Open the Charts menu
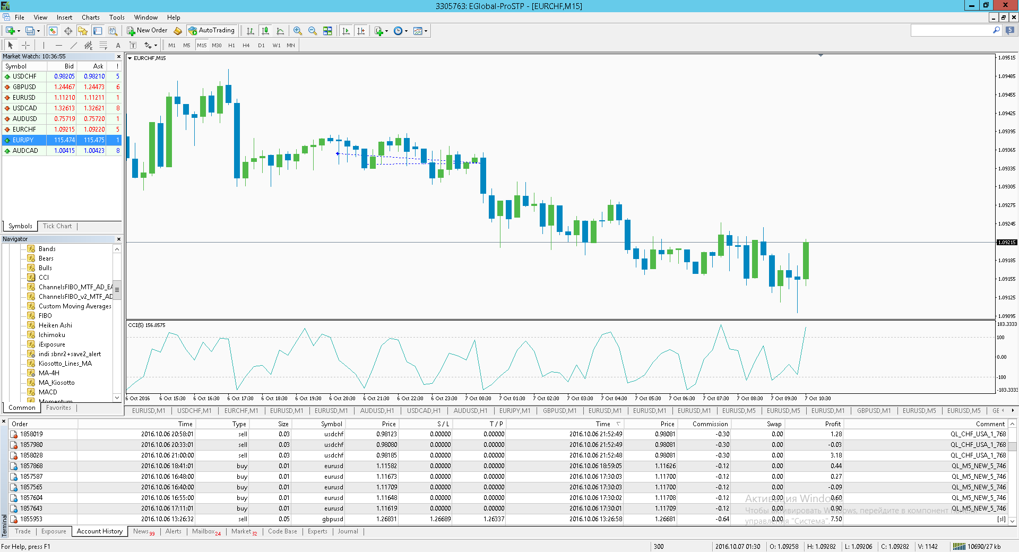Screen dimensions: 1019x552 click(x=90, y=18)
